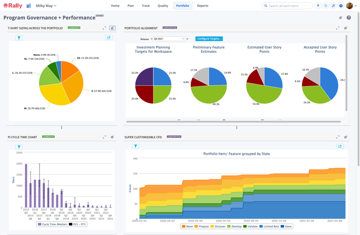Click the Search all work items field
360x235 pixels.
tap(288, 6)
